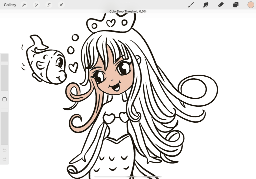Open the Layers panel
Viewport: 256px width, 179px height.
click(236, 5)
